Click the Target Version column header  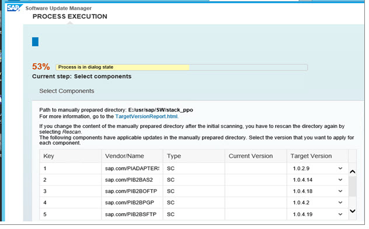(x=317, y=156)
